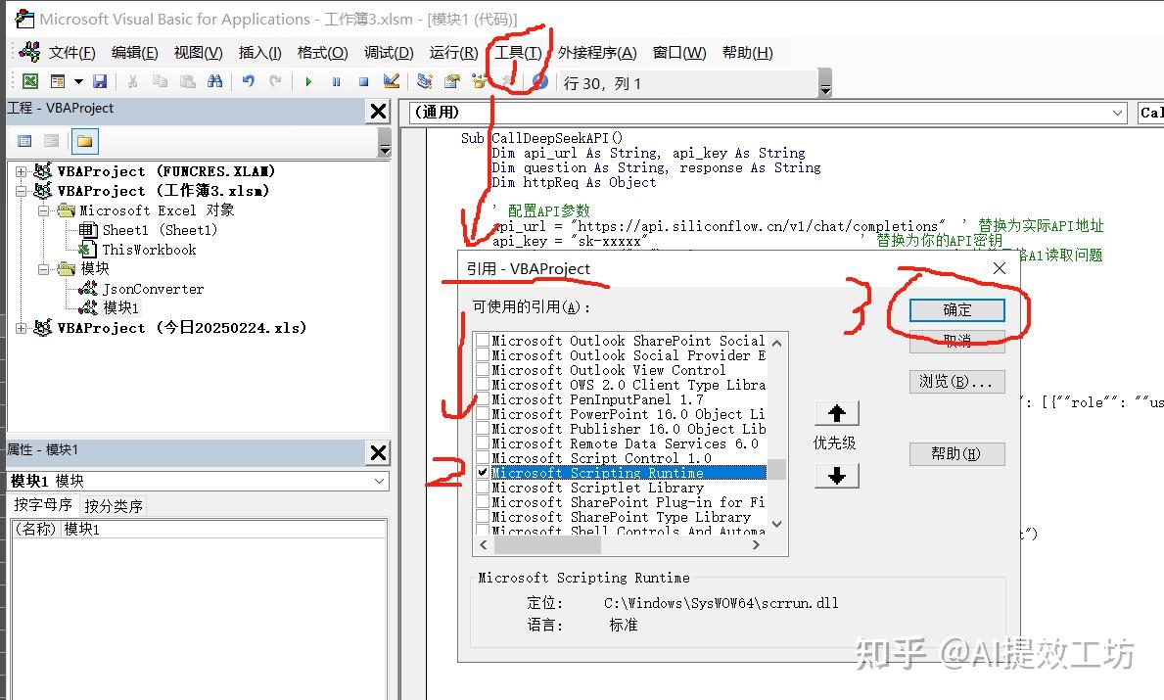Open Properties Window toolbar icon

452,81
